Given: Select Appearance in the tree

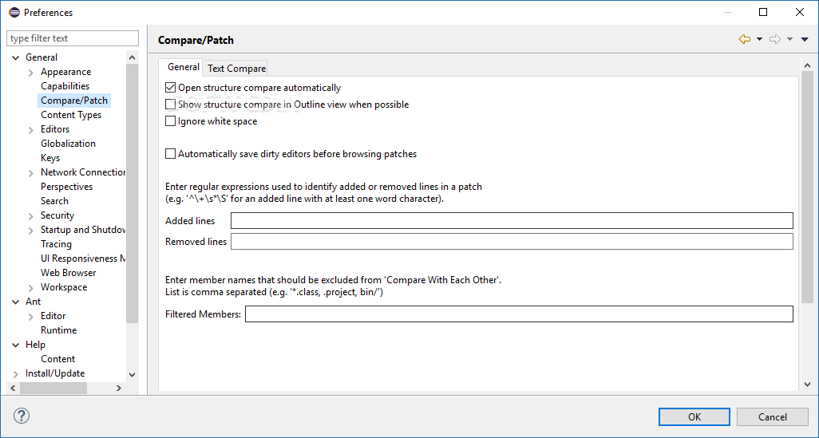Looking at the screenshot, I should tap(65, 72).
